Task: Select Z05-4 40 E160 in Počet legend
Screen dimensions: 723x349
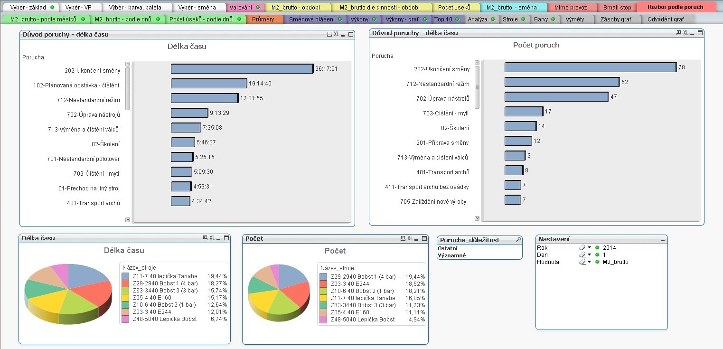Action: [x=351, y=312]
